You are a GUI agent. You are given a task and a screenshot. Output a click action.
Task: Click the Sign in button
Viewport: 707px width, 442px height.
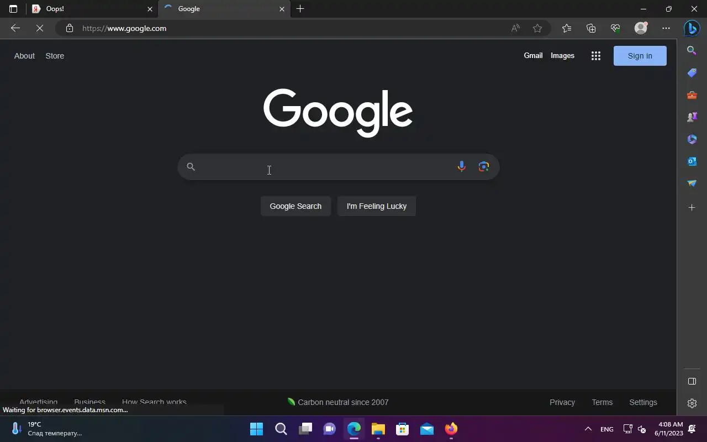coord(640,56)
